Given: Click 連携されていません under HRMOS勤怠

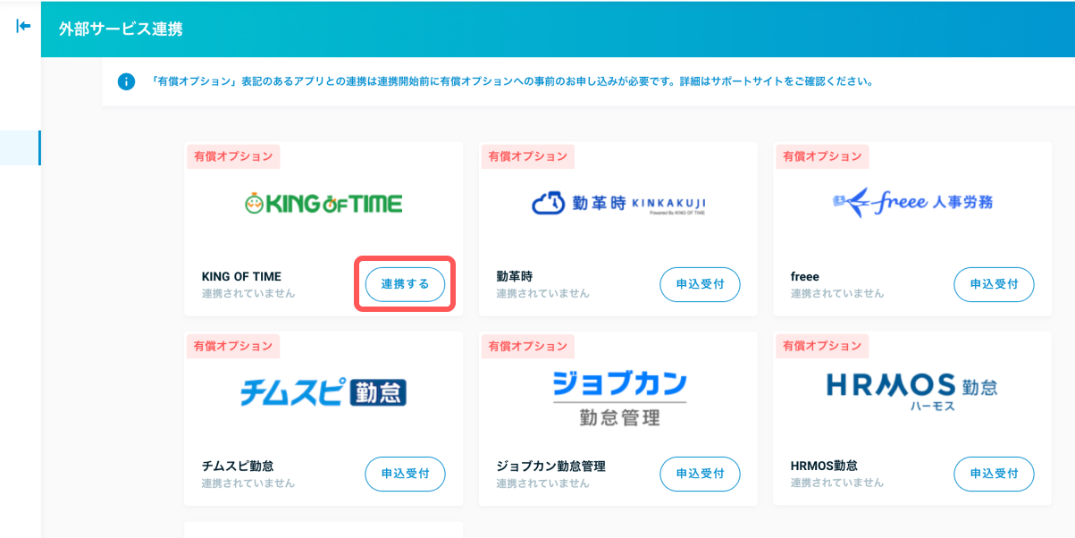Looking at the screenshot, I should pos(837,483).
